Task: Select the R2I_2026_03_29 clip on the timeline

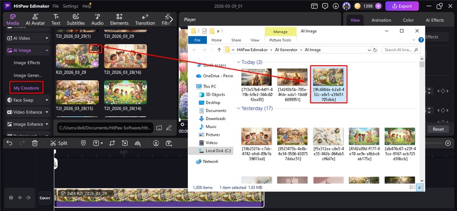Action: point(159,198)
